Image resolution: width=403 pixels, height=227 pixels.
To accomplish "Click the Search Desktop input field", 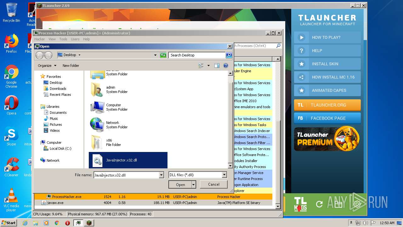I will click(197, 55).
